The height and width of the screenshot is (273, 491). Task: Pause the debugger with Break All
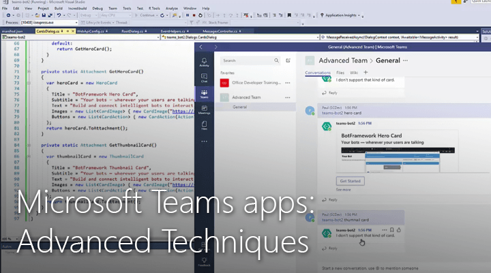pos(188,15)
